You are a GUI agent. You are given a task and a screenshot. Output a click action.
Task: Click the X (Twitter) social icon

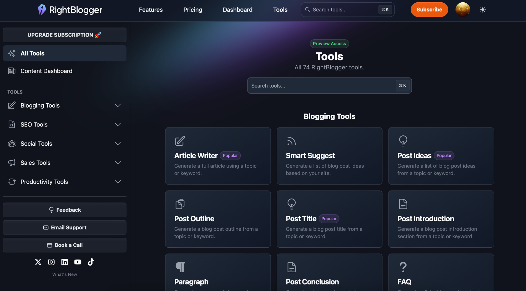(x=38, y=262)
